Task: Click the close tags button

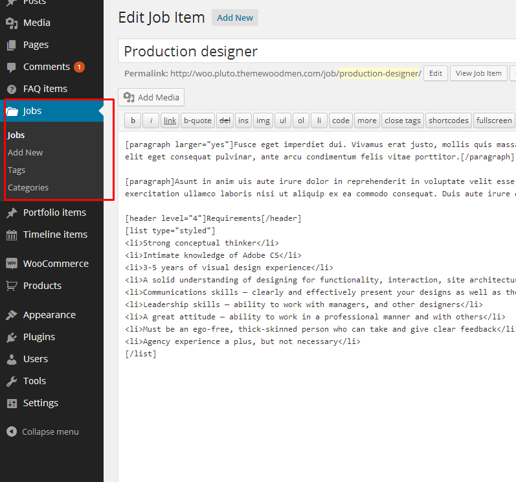Action: pos(403,121)
